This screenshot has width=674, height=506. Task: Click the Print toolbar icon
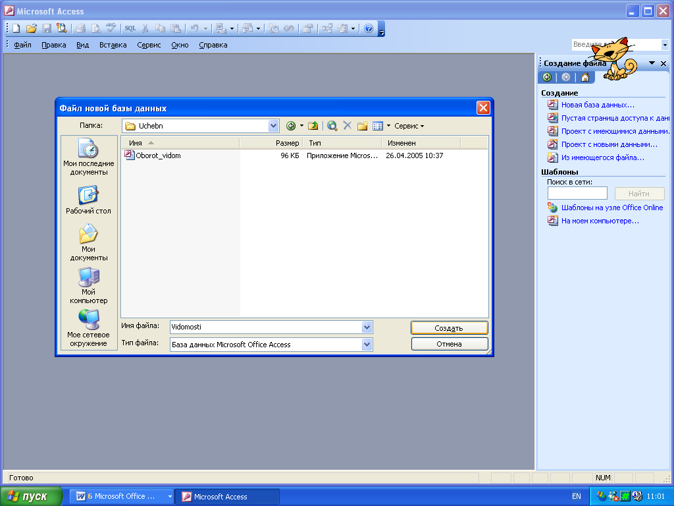[x=80, y=29]
